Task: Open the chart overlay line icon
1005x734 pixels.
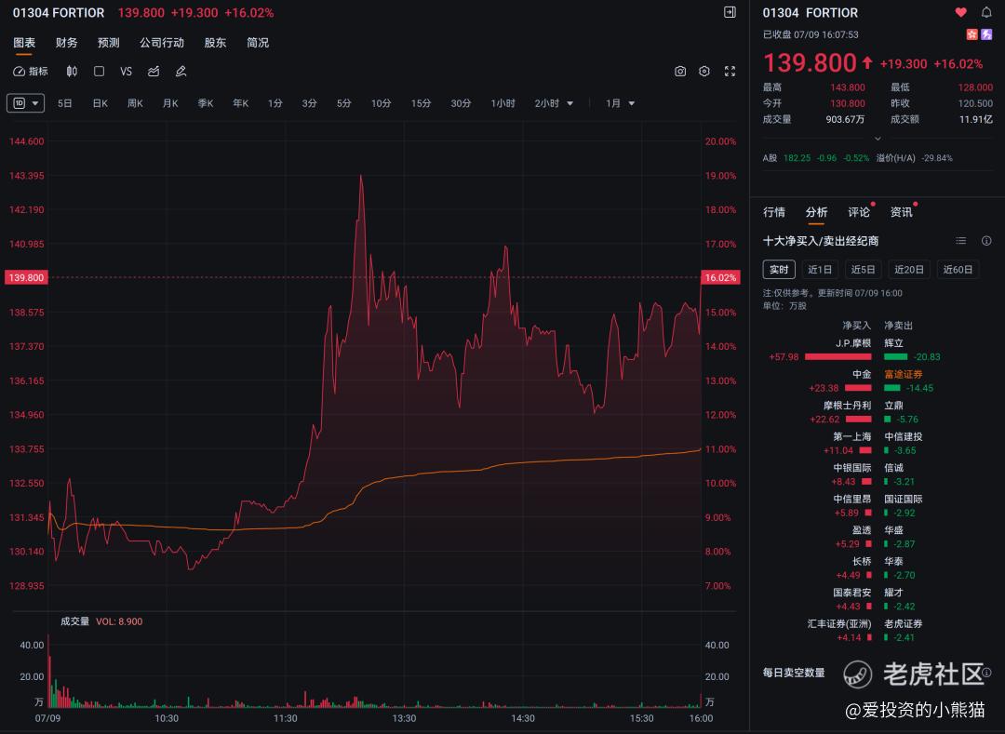Action: tap(154, 71)
